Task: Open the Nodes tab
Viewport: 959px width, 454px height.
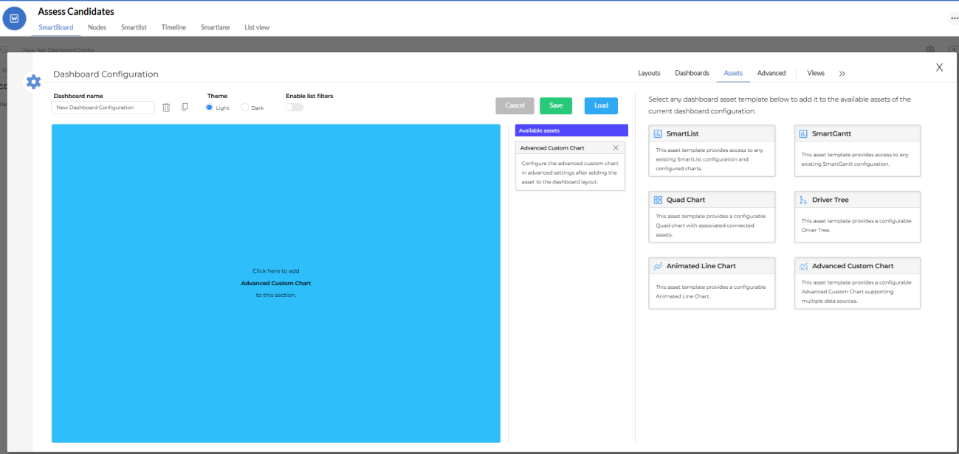Action: [x=97, y=27]
